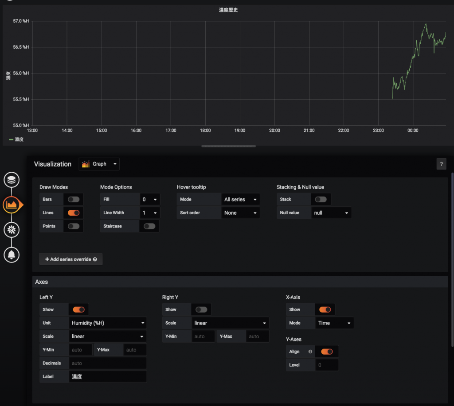Enable the Staircase option
Viewport: 454px width, 406px height.
[x=149, y=226]
